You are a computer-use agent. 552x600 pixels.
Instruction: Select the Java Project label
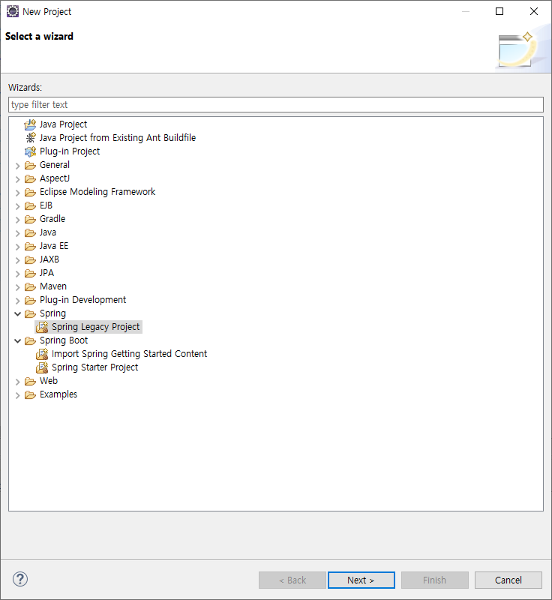pos(63,124)
